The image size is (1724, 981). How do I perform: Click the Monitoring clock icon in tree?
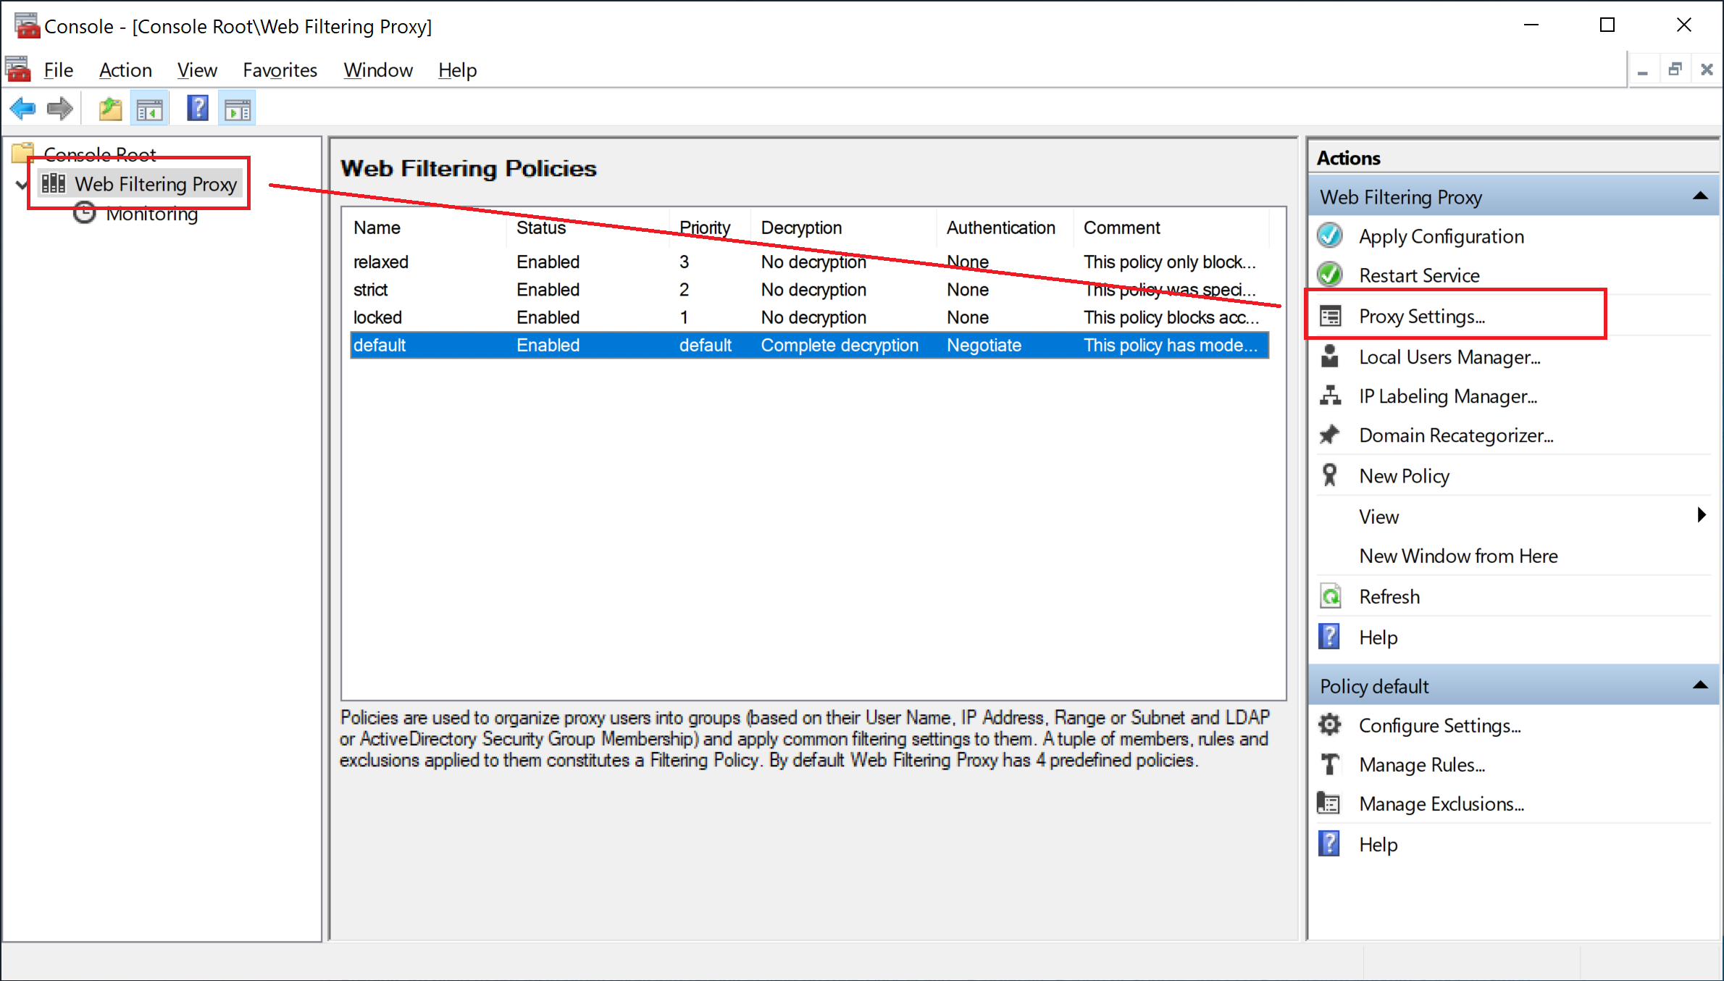pyautogui.click(x=85, y=214)
